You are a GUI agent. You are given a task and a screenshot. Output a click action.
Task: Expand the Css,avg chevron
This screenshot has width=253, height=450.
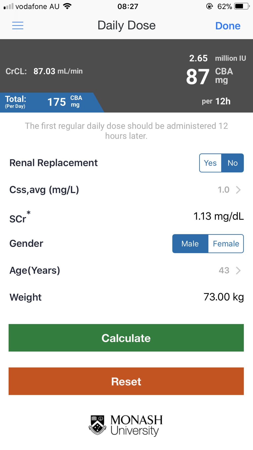pos(238,190)
